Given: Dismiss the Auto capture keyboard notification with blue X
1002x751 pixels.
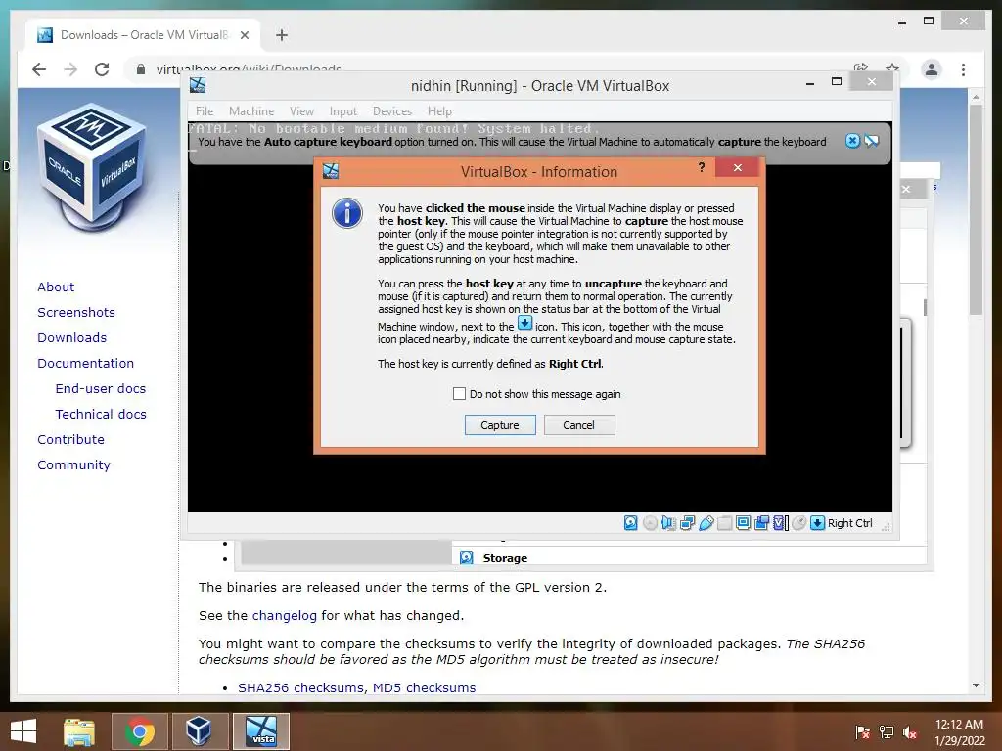Looking at the screenshot, I should pyautogui.click(x=852, y=141).
